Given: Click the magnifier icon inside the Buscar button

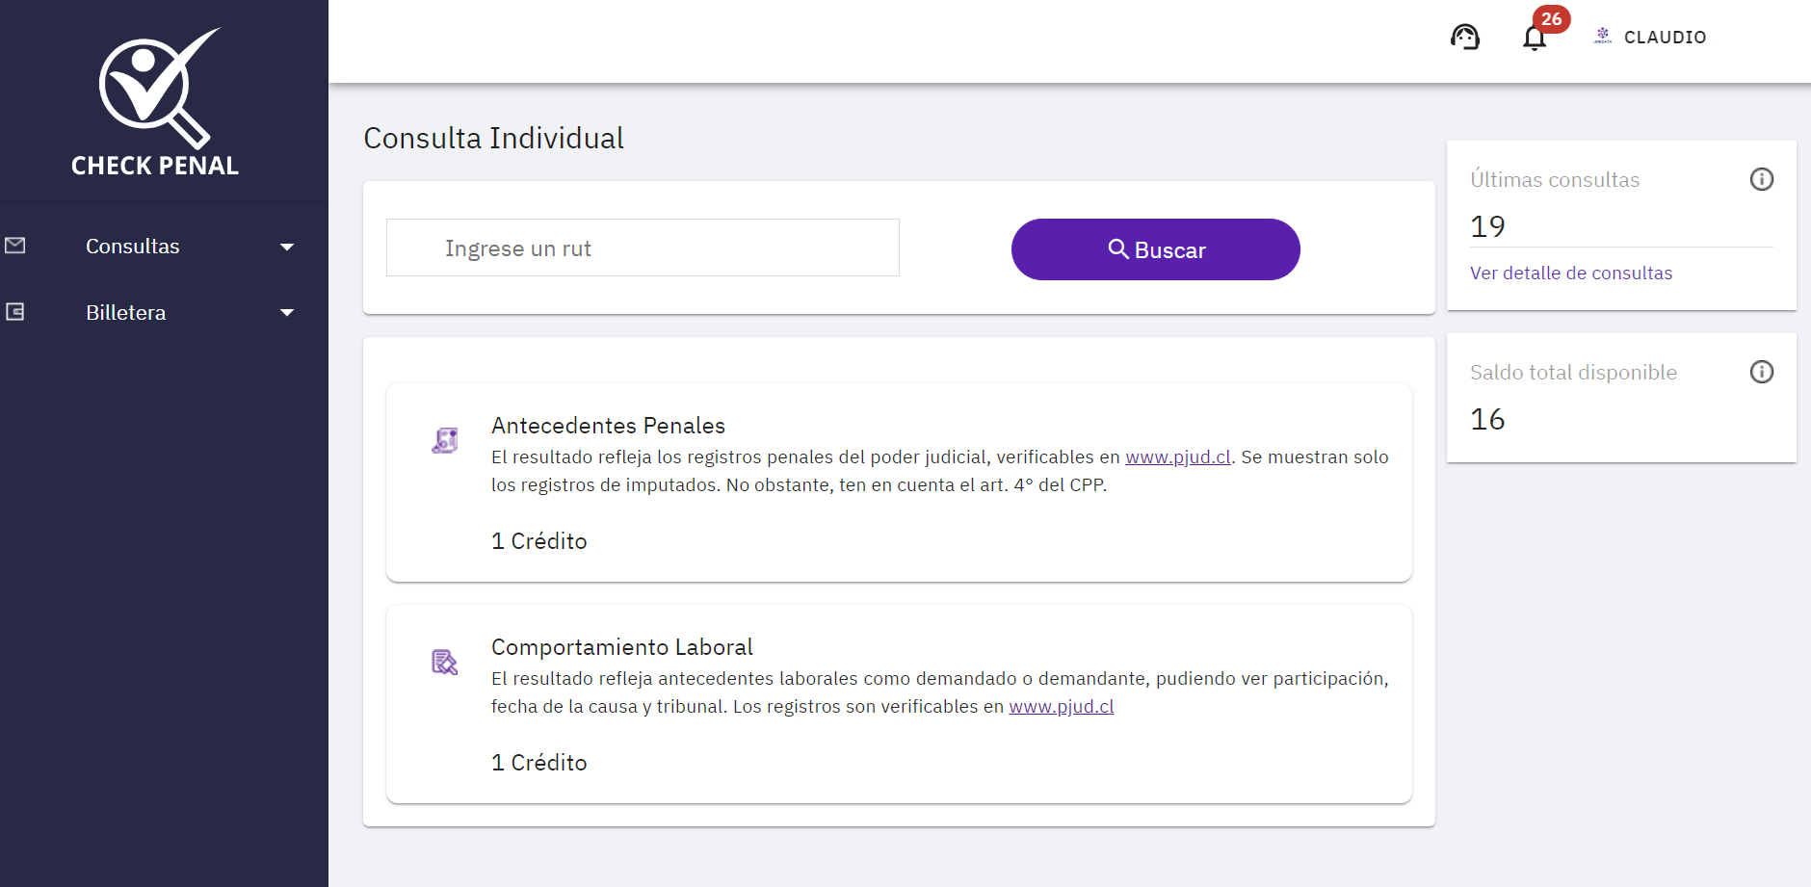Looking at the screenshot, I should pos(1118,248).
